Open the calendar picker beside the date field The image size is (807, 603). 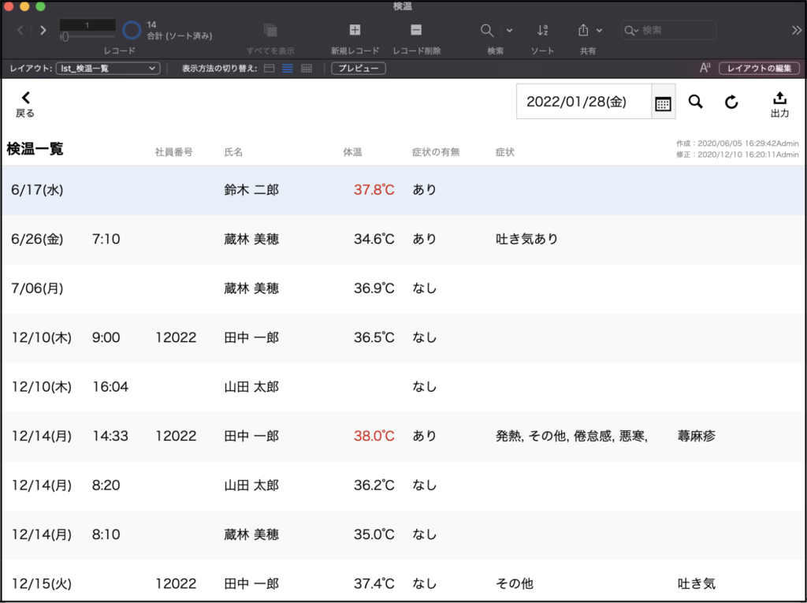pyautogui.click(x=663, y=102)
